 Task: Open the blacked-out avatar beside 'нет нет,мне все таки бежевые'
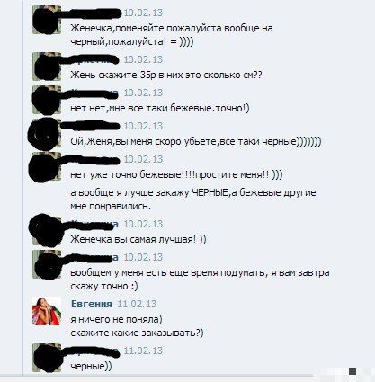click(47, 100)
